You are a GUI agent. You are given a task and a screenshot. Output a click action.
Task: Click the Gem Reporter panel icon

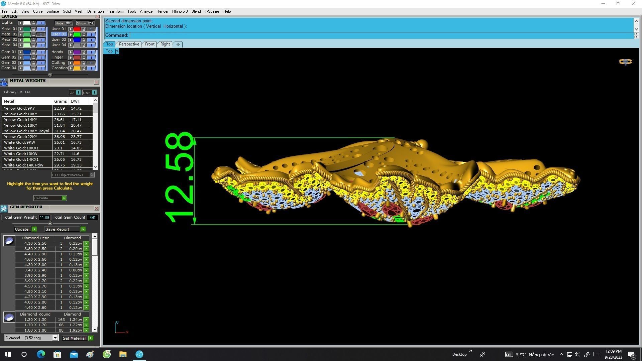[4, 209]
